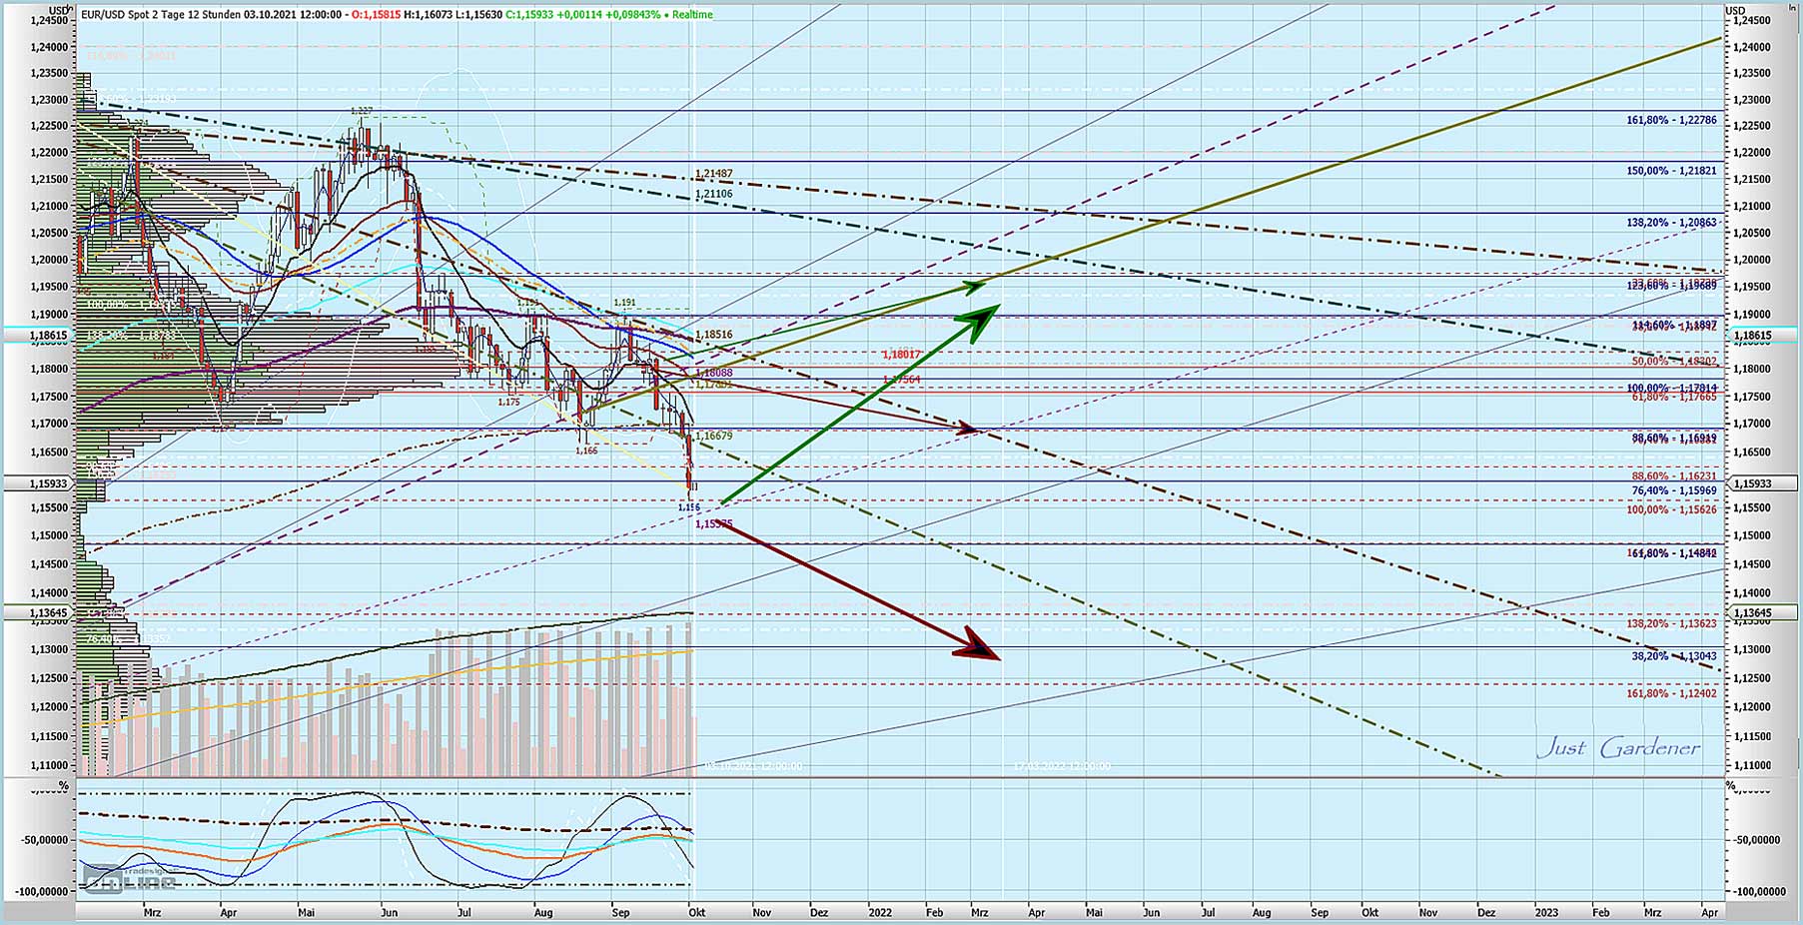Click Fibonacci label '88,60% - 1,16231'

coord(1674,477)
